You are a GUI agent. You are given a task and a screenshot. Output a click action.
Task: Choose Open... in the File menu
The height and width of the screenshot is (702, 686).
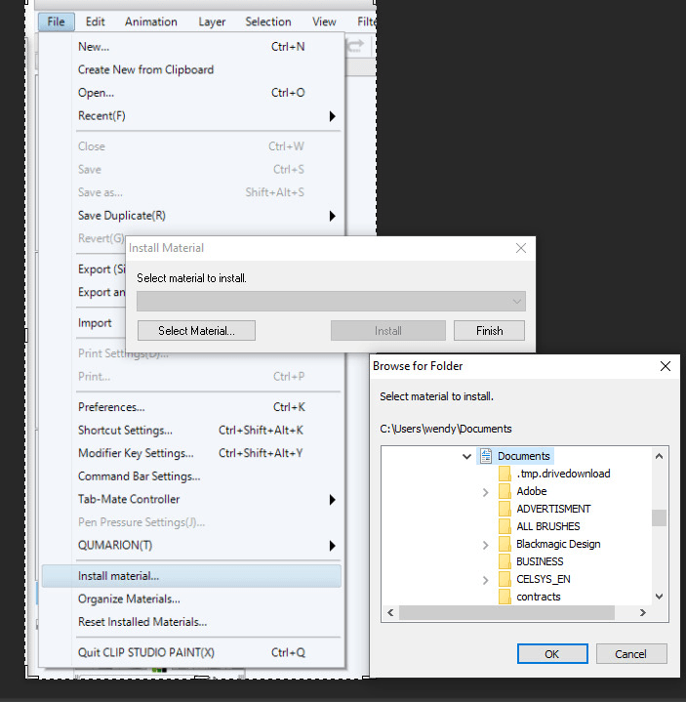(x=191, y=93)
